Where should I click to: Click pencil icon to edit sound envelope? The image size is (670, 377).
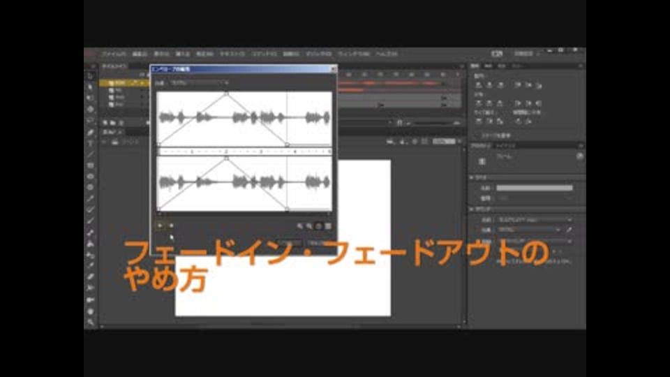pos(569,230)
